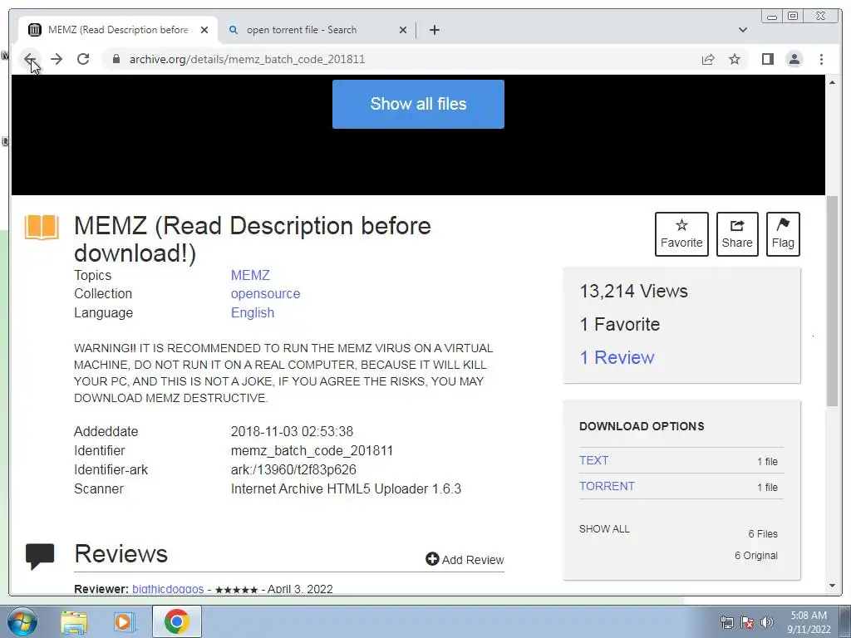
Task: Click the '6 Original' text
Action: coord(756,556)
